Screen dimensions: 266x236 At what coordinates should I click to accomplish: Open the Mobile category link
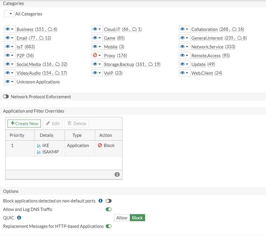pyautogui.click(x=110, y=47)
